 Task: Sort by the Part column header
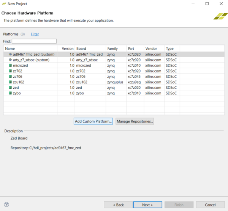(x=135, y=49)
